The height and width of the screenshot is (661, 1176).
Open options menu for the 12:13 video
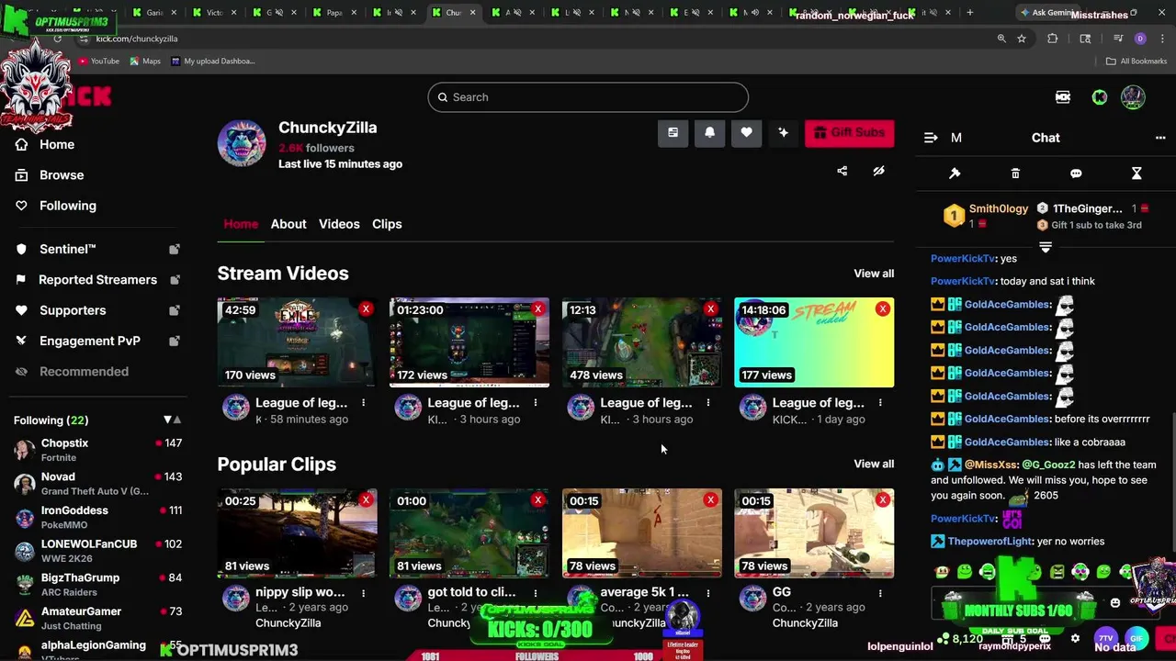pyautogui.click(x=707, y=403)
